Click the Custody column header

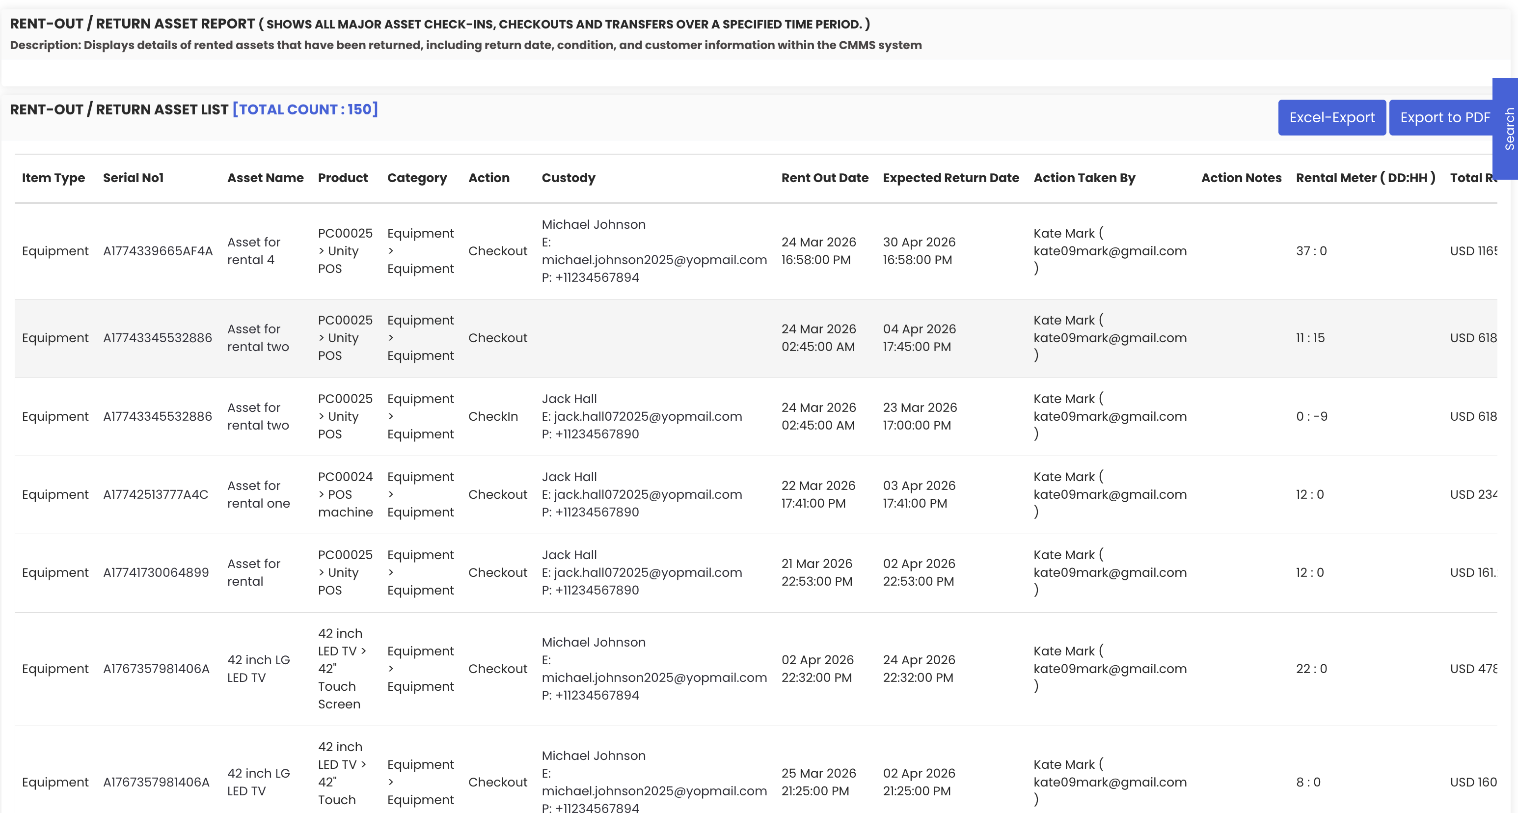tap(568, 178)
